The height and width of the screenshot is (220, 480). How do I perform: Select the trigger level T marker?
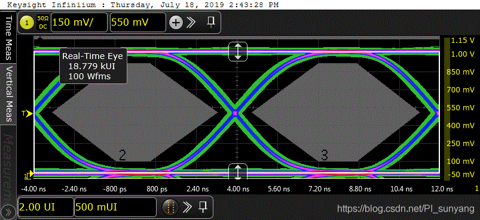(27, 114)
